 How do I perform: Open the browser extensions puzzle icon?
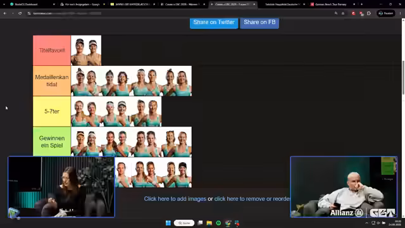(x=369, y=13)
